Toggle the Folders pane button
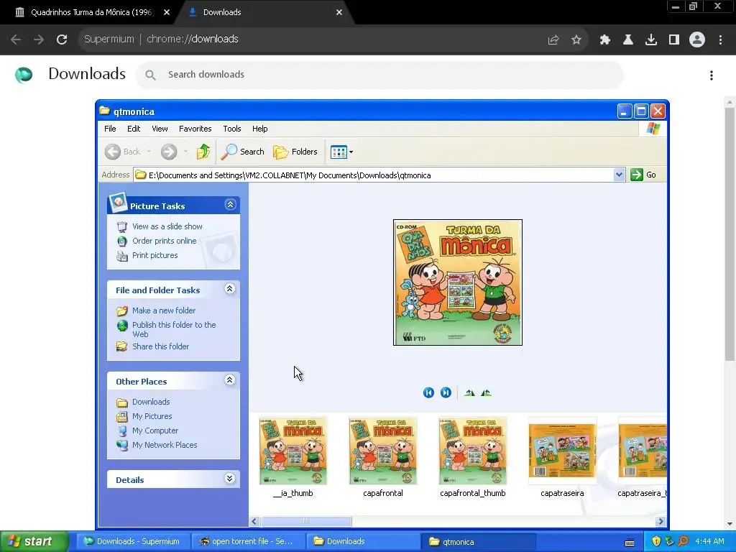Image resolution: width=736 pixels, height=552 pixels. coord(295,152)
